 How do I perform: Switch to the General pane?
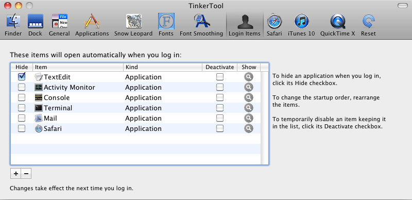tap(59, 25)
